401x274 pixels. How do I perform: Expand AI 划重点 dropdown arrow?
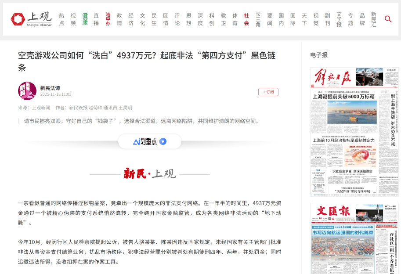click(x=163, y=141)
